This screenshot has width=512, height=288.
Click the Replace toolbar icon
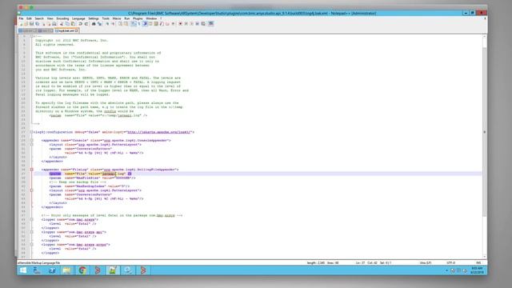click(x=99, y=24)
